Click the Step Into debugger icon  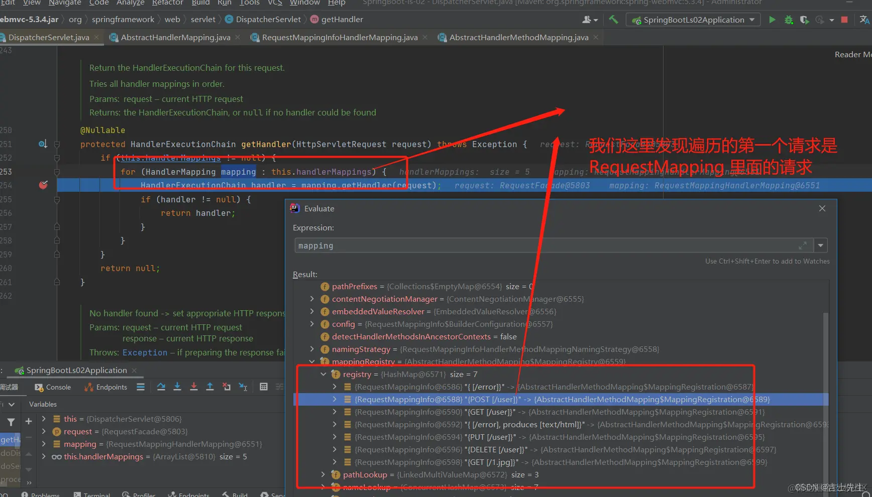(177, 387)
